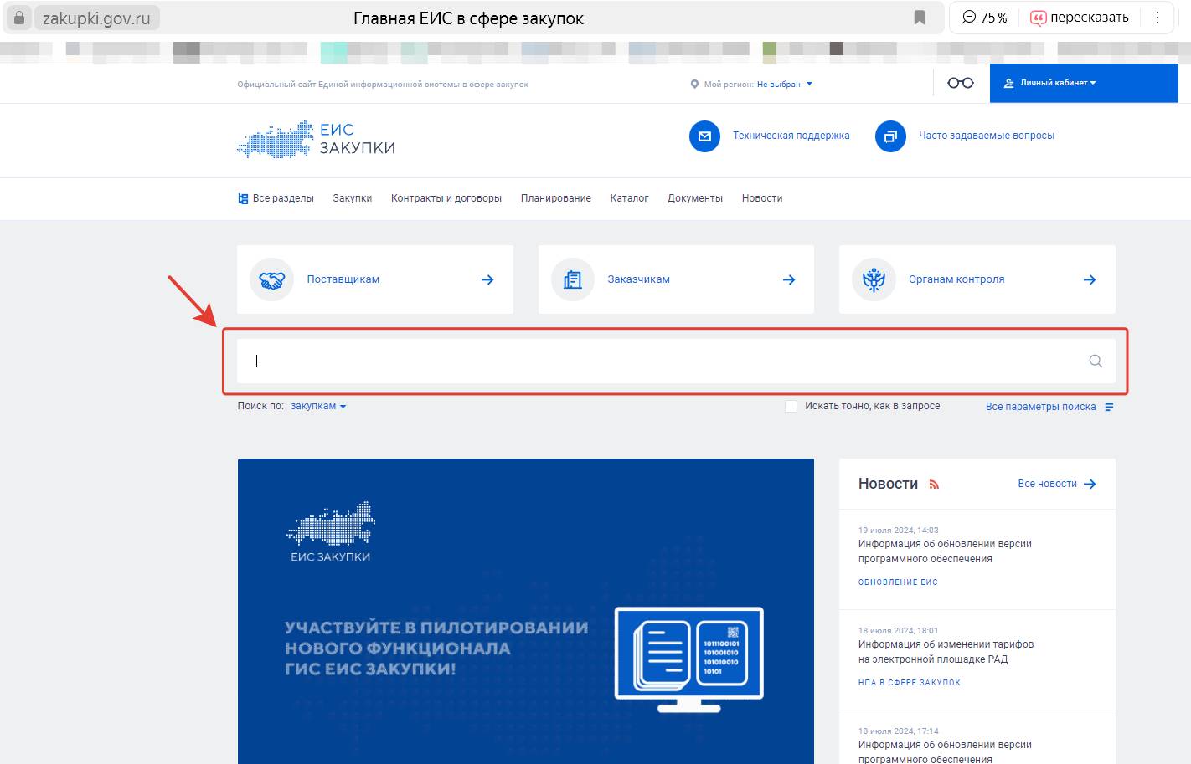Open the Заказчикам building icon card

675,279
